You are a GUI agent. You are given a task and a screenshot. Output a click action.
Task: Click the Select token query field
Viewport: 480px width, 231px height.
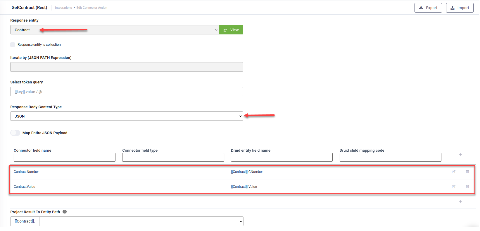coord(127,92)
